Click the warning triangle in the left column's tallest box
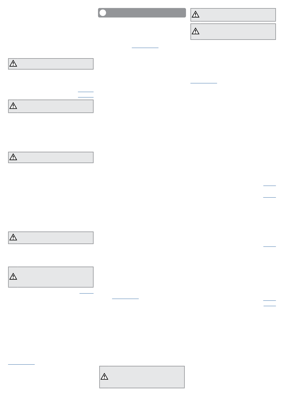Viewport: 284px width, 403px height. tap(13, 276)
